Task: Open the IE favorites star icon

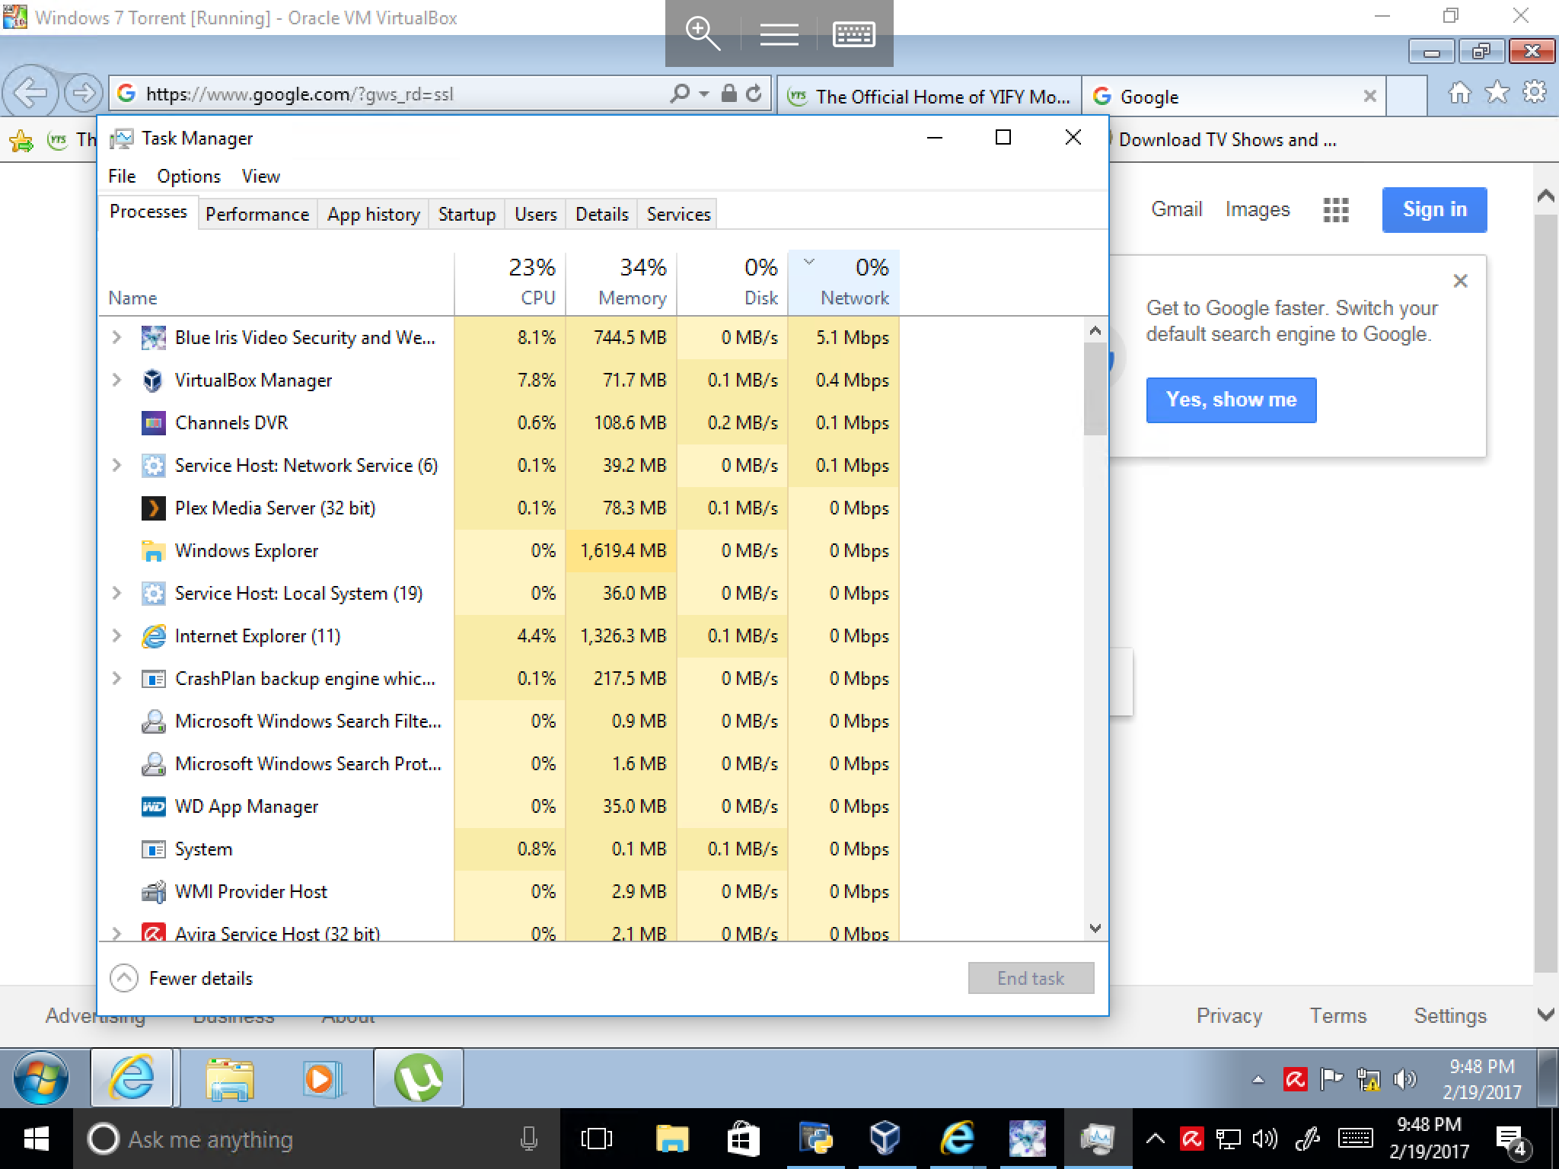Action: tap(1497, 93)
